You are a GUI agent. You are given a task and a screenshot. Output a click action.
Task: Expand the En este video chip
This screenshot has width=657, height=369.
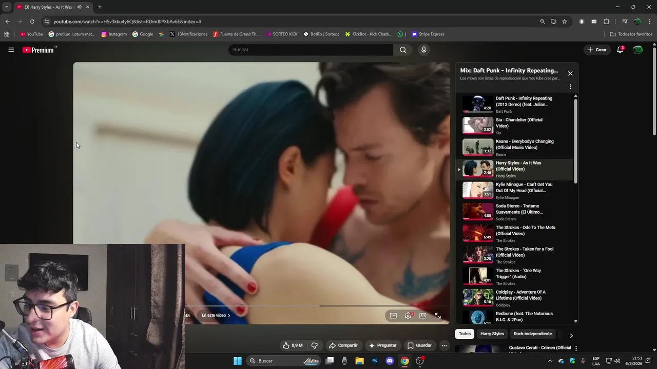click(216, 315)
